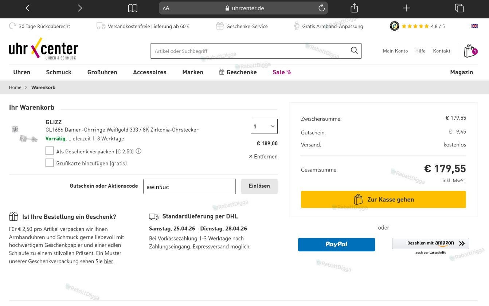Tick 'Grußkarte hinzufügen' checkbox

[50, 163]
